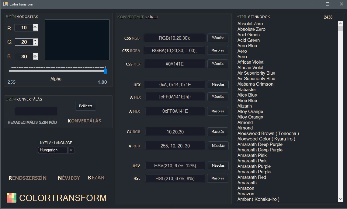
Task: Click the KONVERTÁLÁS convert button
Action: (85, 121)
